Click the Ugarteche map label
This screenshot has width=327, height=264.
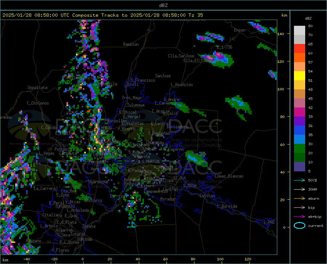(98, 182)
